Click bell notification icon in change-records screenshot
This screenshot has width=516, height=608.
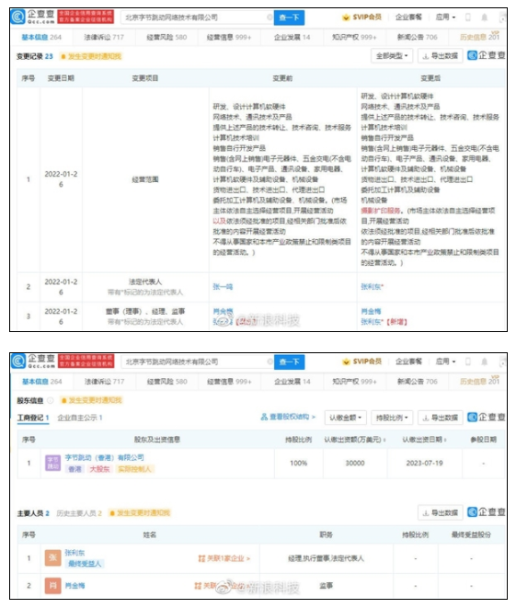pyautogui.click(x=484, y=17)
